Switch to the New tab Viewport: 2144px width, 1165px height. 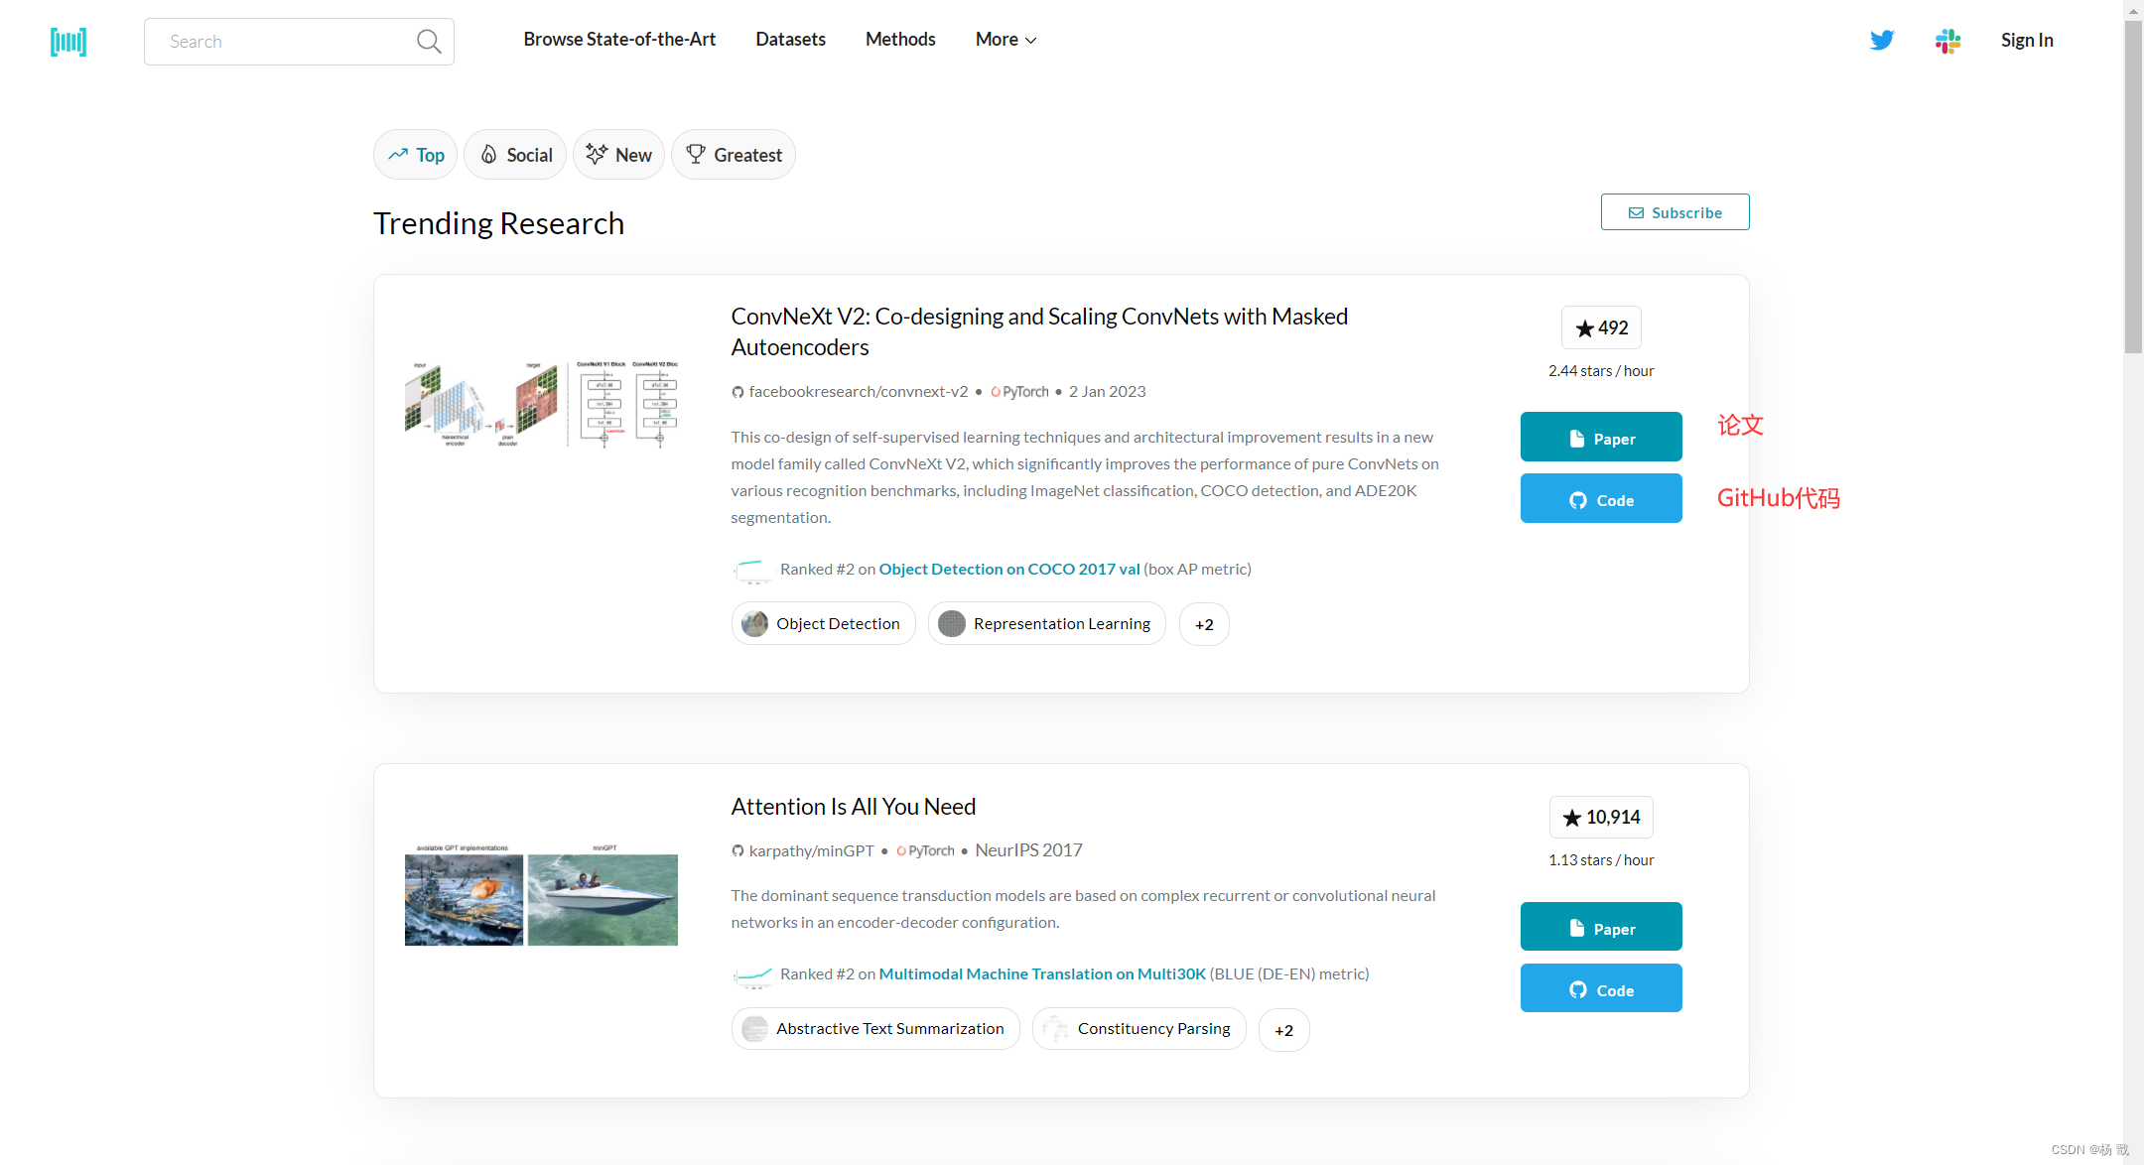[x=618, y=155]
